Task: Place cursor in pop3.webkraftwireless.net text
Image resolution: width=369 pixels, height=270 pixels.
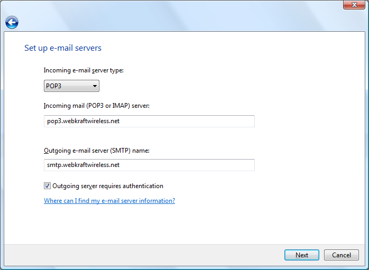Action: [83, 122]
